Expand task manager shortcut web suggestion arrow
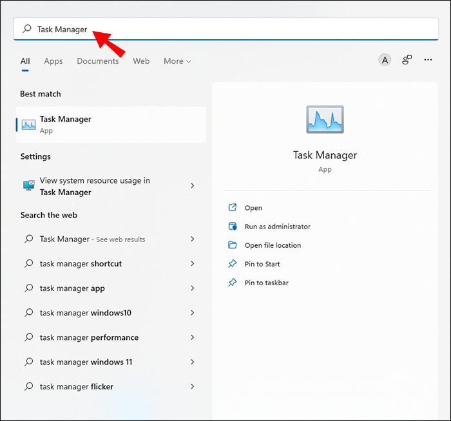The width and height of the screenshot is (451, 421). pyautogui.click(x=192, y=264)
